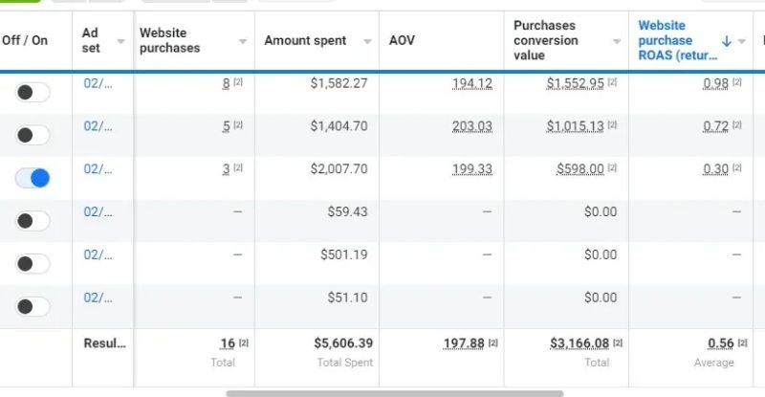This screenshot has width=765, height=397.
Task: Click footnote marker next to $1,552.95 conversion value
Action: click(611, 83)
